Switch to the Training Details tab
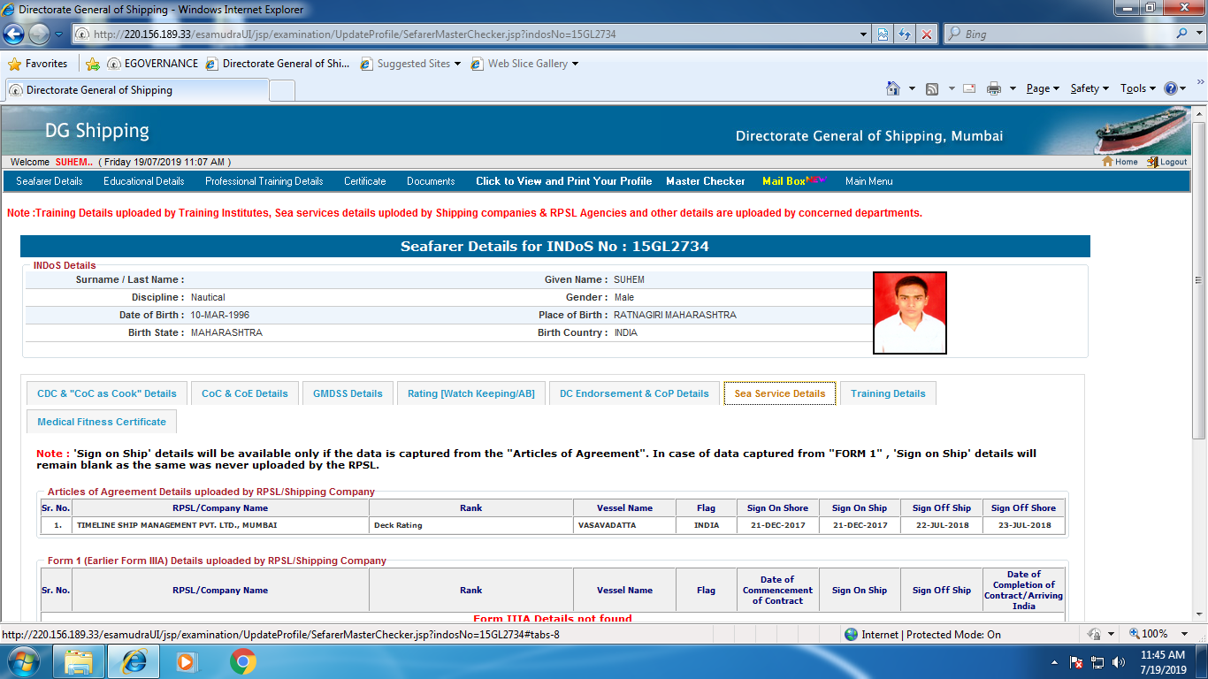 pyautogui.click(x=888, y=393)
